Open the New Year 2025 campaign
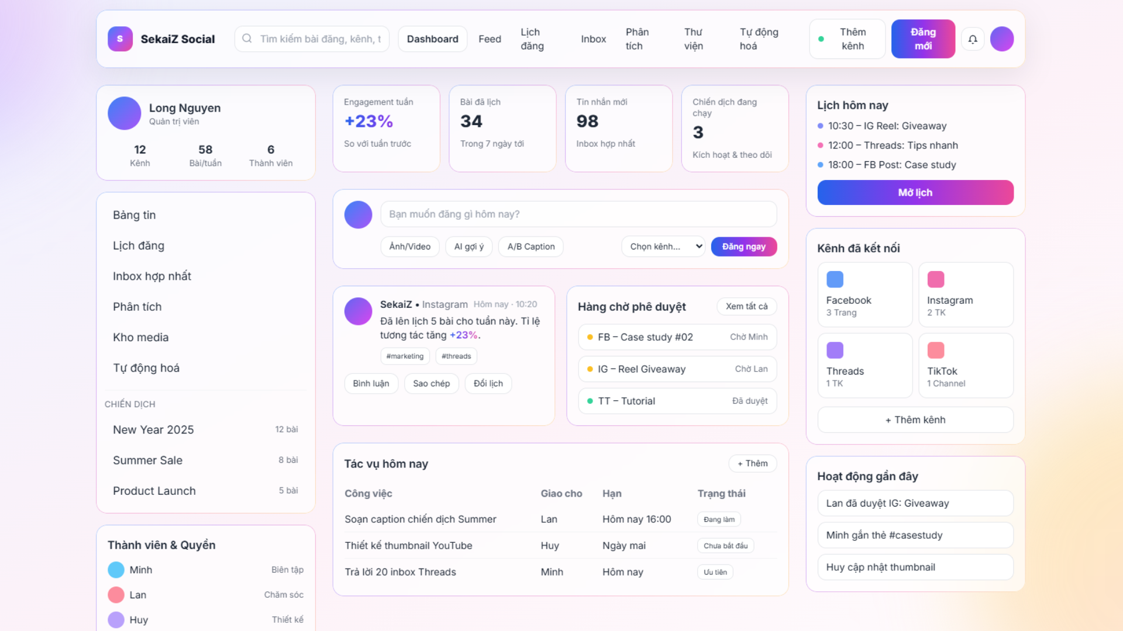1123x631 pixels. coord(153,429)
